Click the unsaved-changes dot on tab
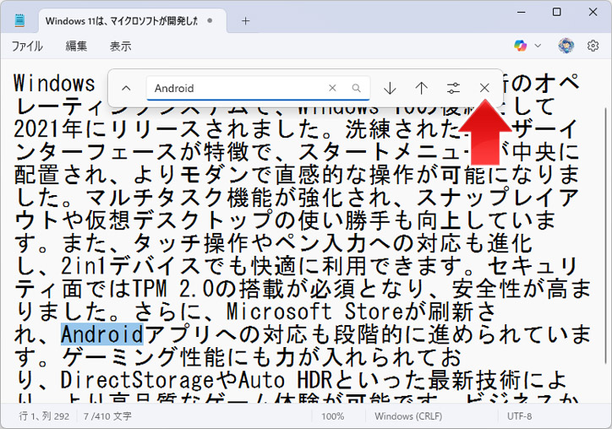 coord(210,20)
